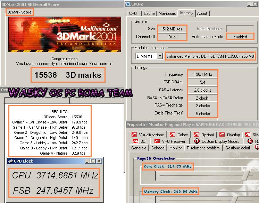Click the CPU 3714.6851 MHz reading

coord(55,175)
